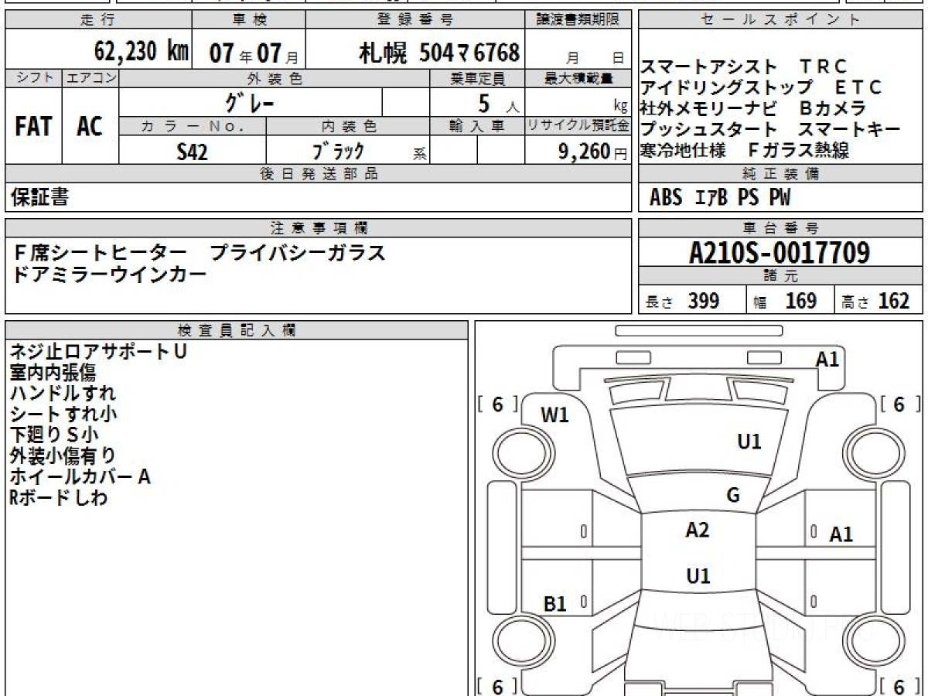Select the リサイクル預託金 header
This screenshot has width=928, height=696.
(x=578, y=126)
